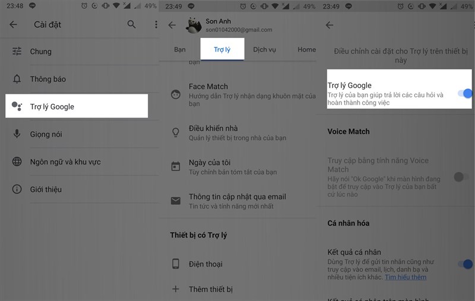This screenshot has height=301, width=475.
Task: Tap the 23:48 clock
Action: [x=15, y=6]
